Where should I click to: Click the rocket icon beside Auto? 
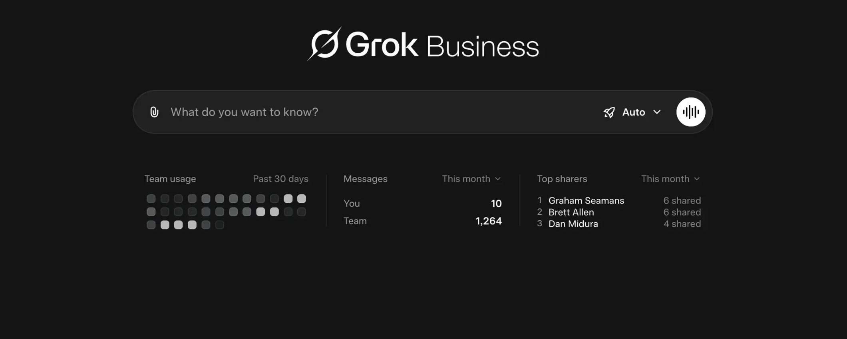609,112
